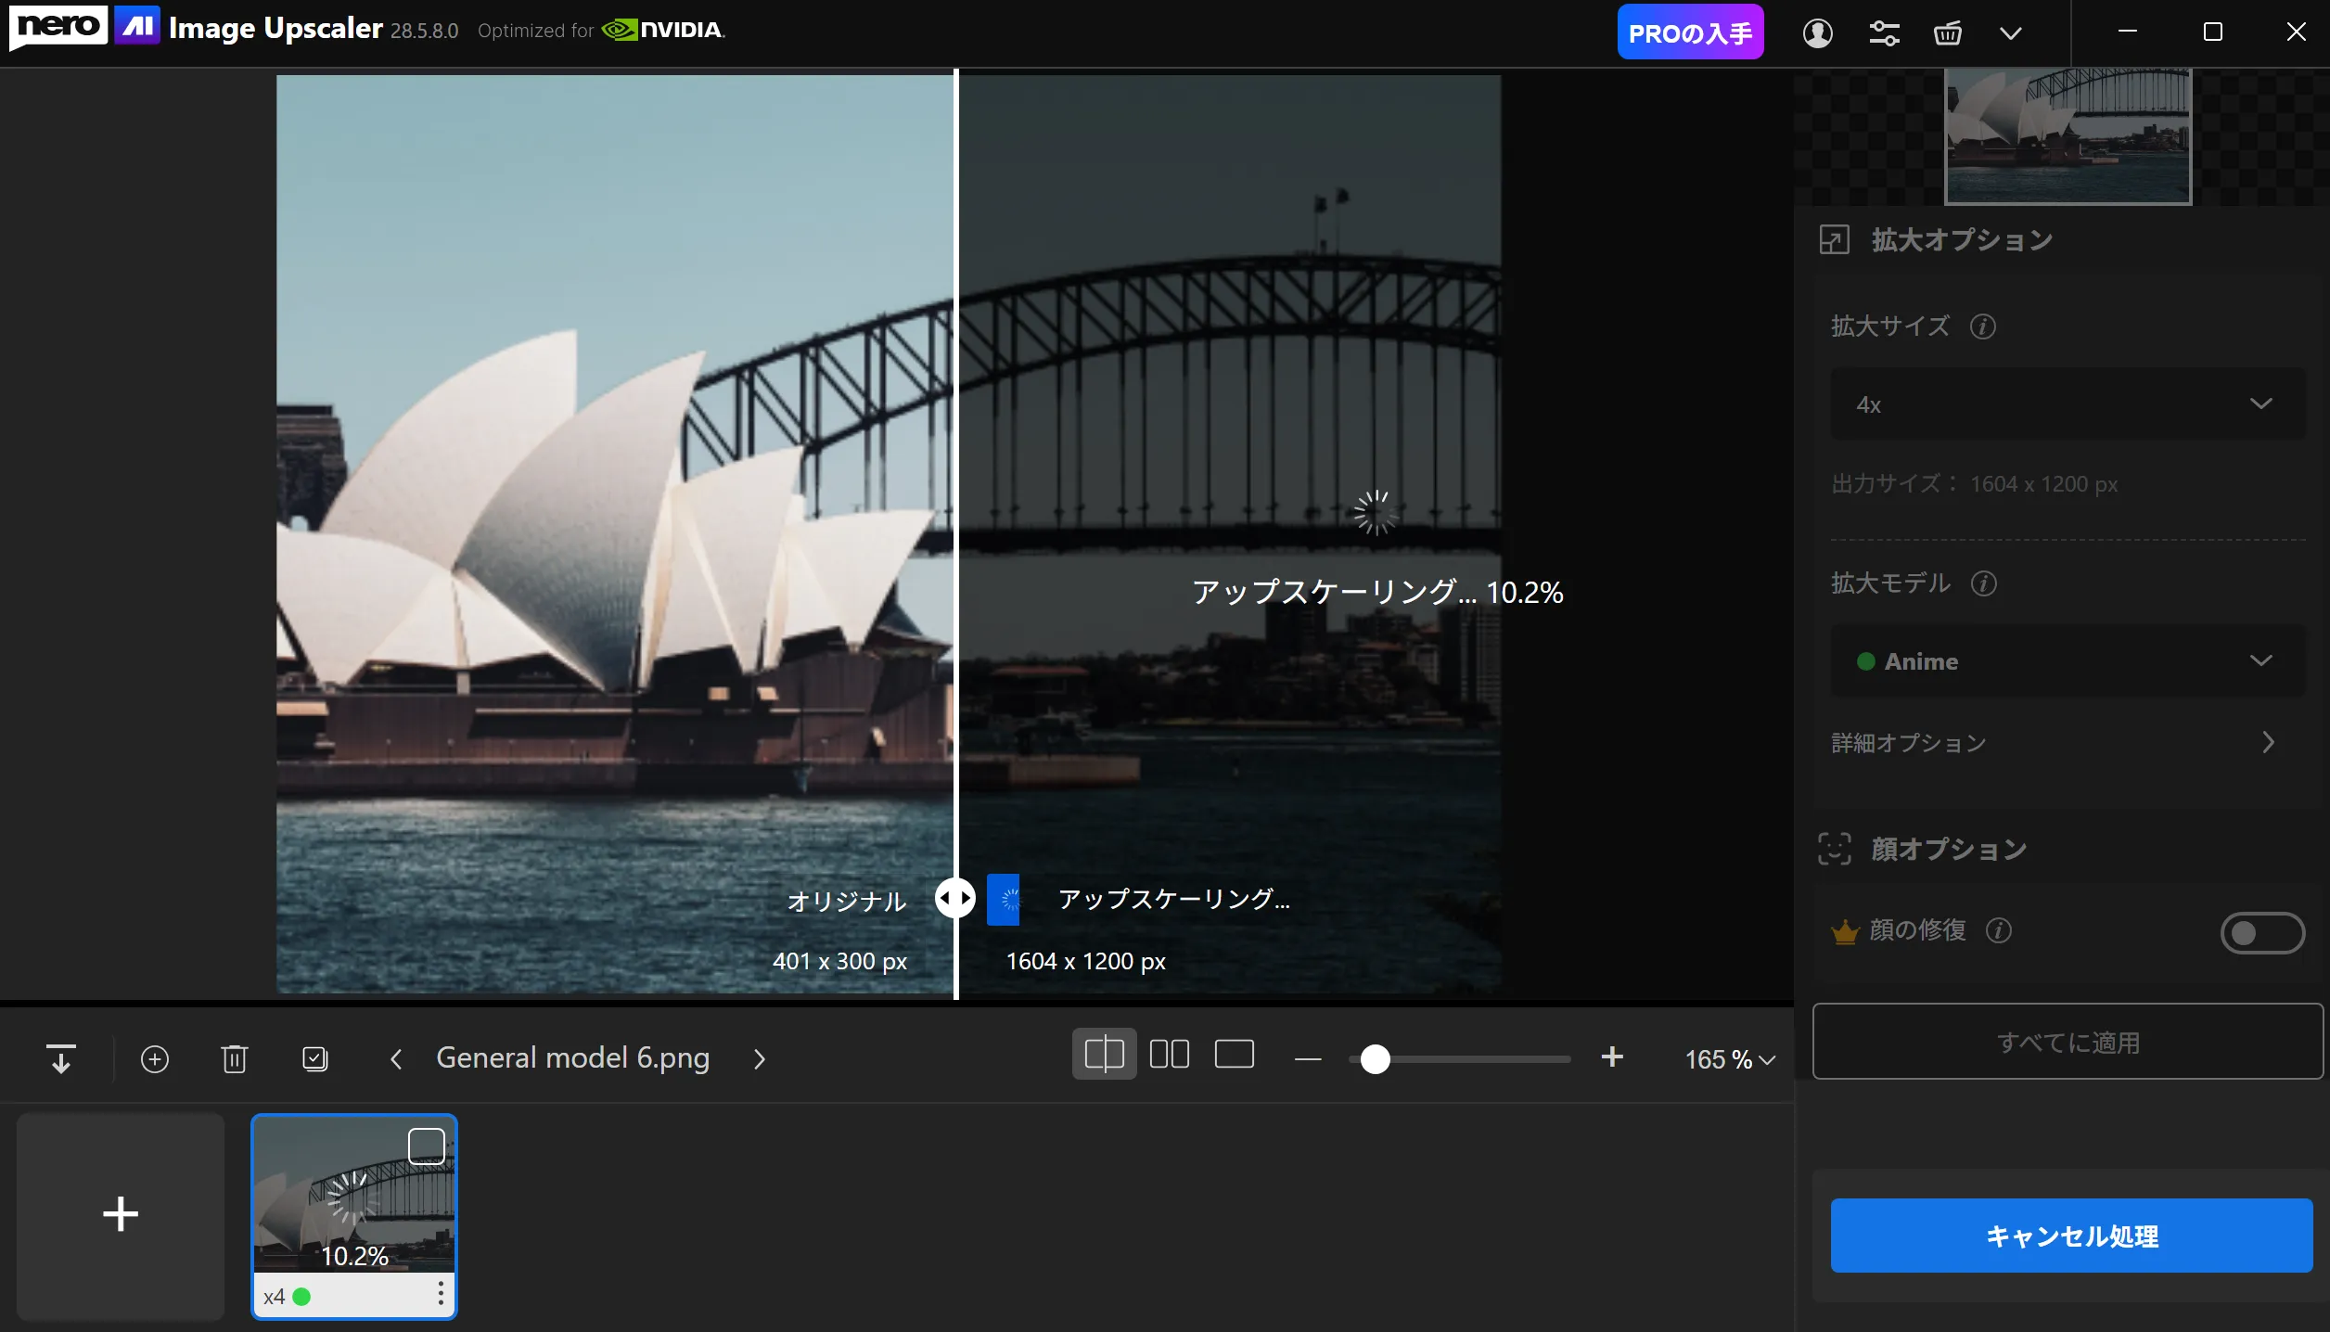Click the shopping basket icon

point(1947,33)
